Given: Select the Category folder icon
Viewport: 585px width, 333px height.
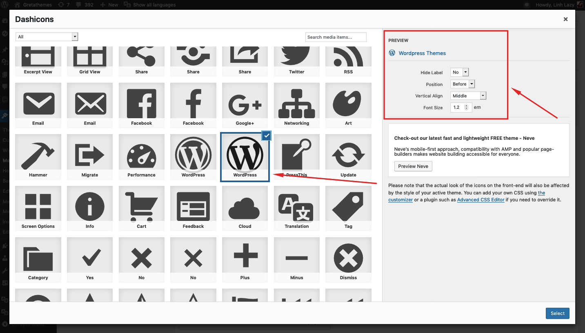Looking at the screenshot, I should [x=38, y=260].
